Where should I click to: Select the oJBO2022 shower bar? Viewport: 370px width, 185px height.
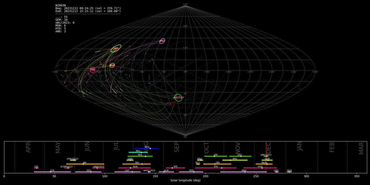(98, 168)
